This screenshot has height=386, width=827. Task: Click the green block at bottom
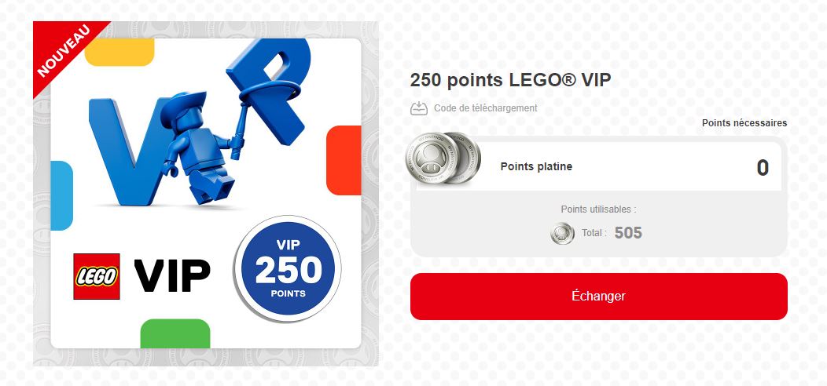point(175,333)
